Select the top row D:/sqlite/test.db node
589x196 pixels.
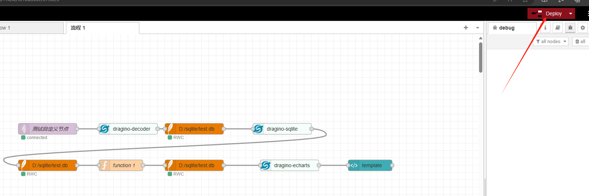click(194, 129)
